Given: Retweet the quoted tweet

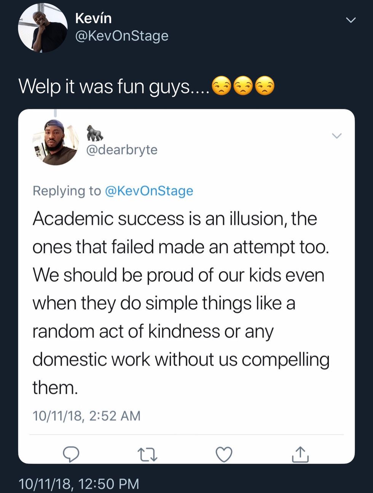Looking at the screenshot, I should (147, 455).
